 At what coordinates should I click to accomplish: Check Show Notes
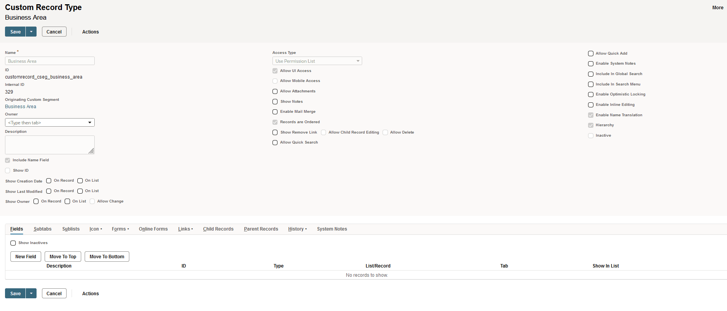point(275,102)
